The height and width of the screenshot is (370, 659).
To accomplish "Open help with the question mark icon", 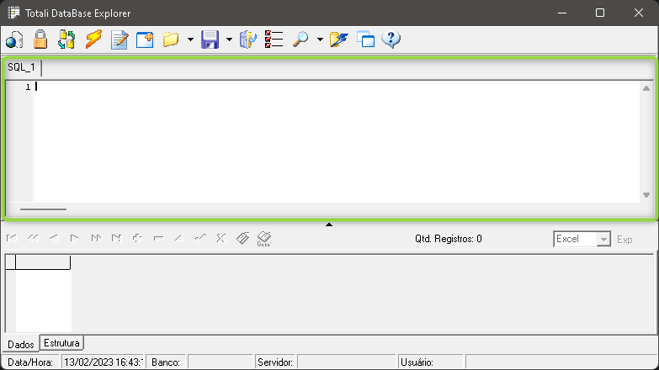I will [x=391, y=40].
